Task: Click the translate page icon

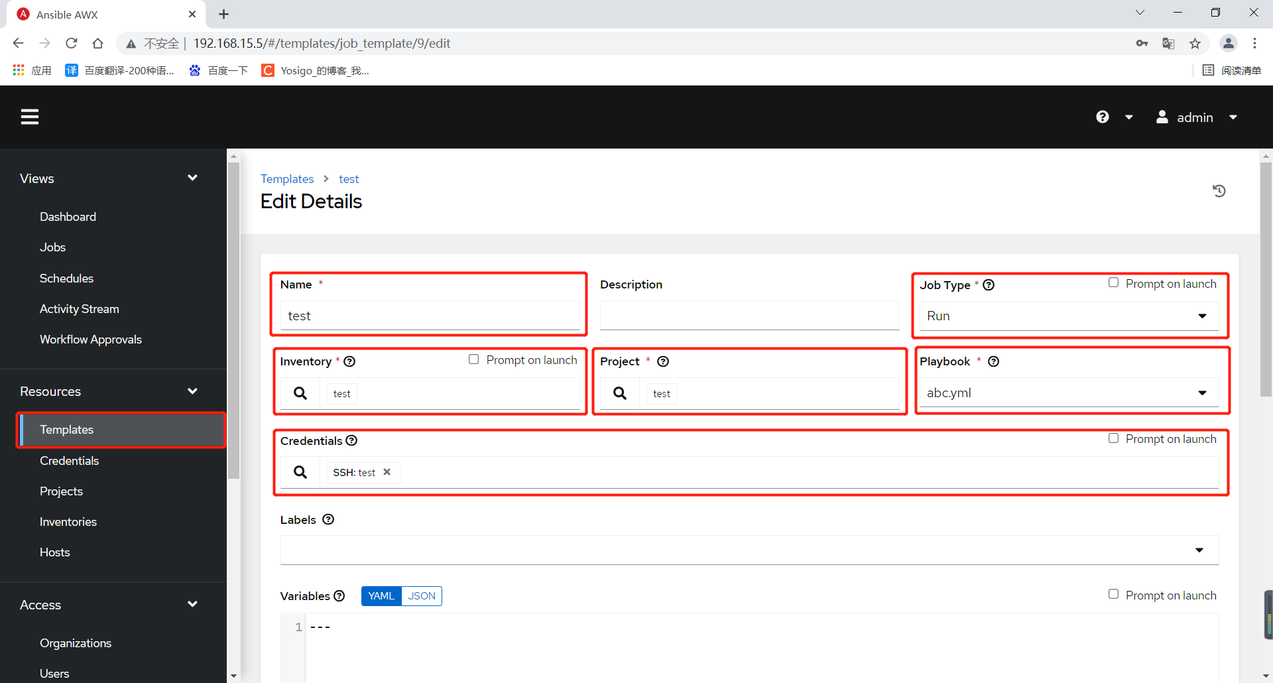Action: (x=1168, y=43)
